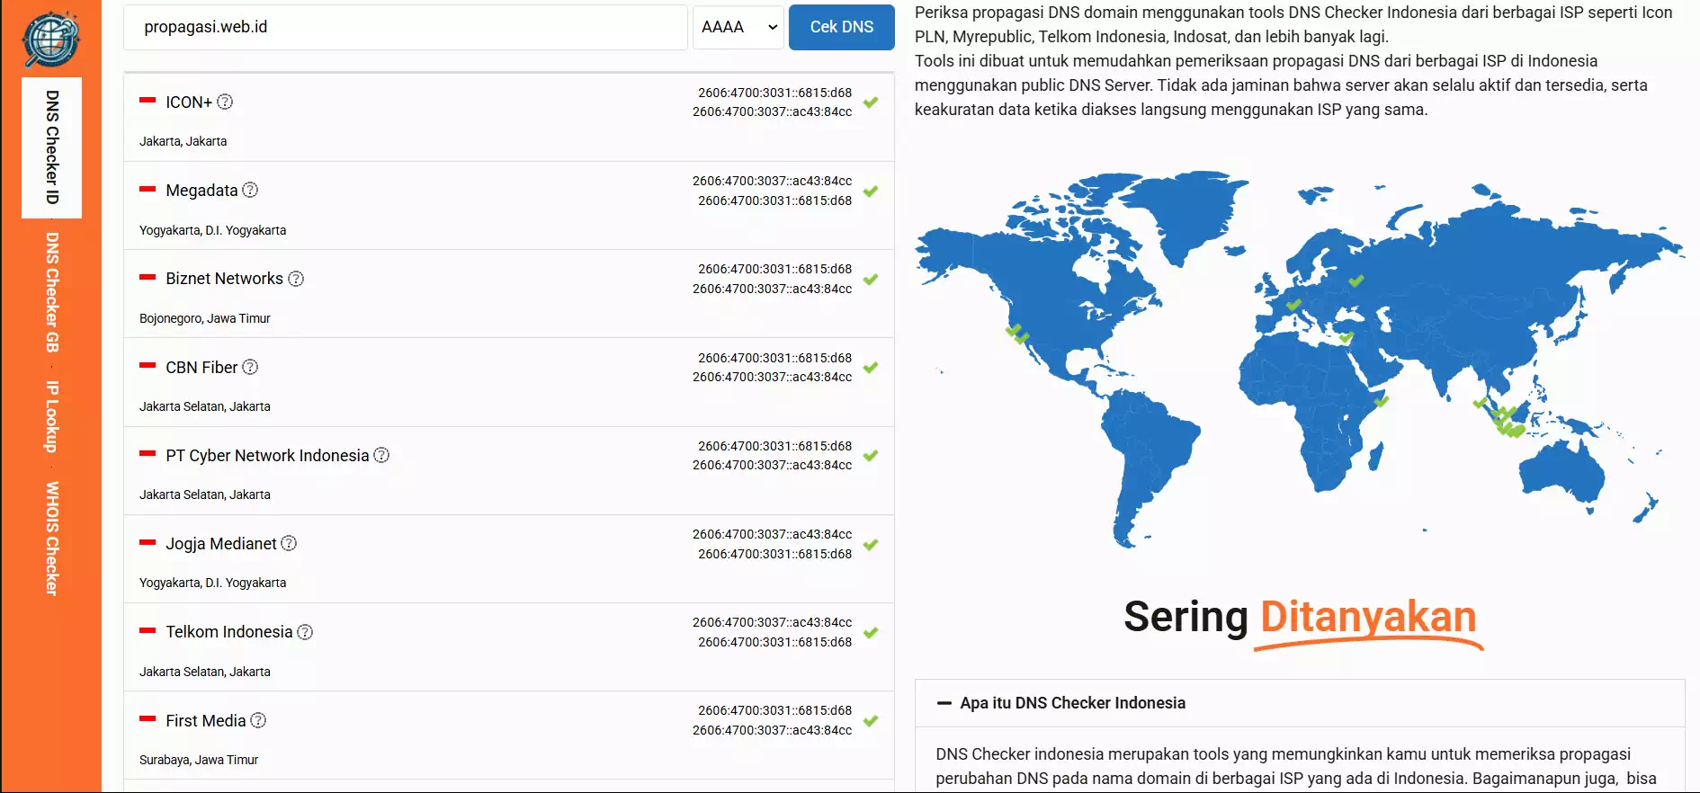Click the ISP name Megadata
The height and width of the screenshot is (793, 1700).
(201, 190)
